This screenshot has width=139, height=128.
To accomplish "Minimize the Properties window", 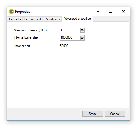I will click(x=98, y=11).
